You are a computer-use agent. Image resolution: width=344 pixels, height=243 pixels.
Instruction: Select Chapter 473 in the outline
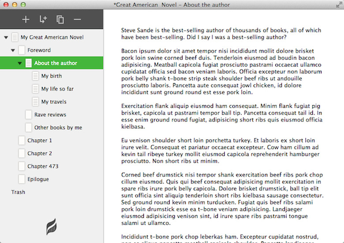tap(43, 167)
